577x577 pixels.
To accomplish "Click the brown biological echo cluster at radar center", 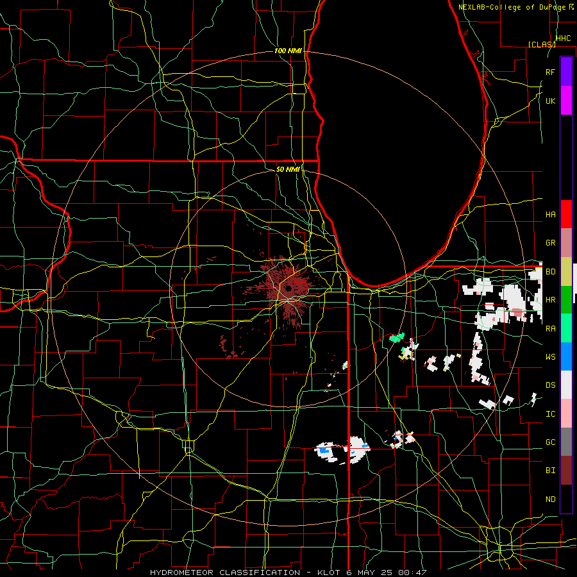I will pos(288,288).
